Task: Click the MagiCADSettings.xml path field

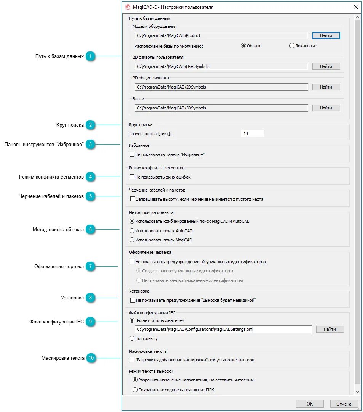Action: [223, 329]
